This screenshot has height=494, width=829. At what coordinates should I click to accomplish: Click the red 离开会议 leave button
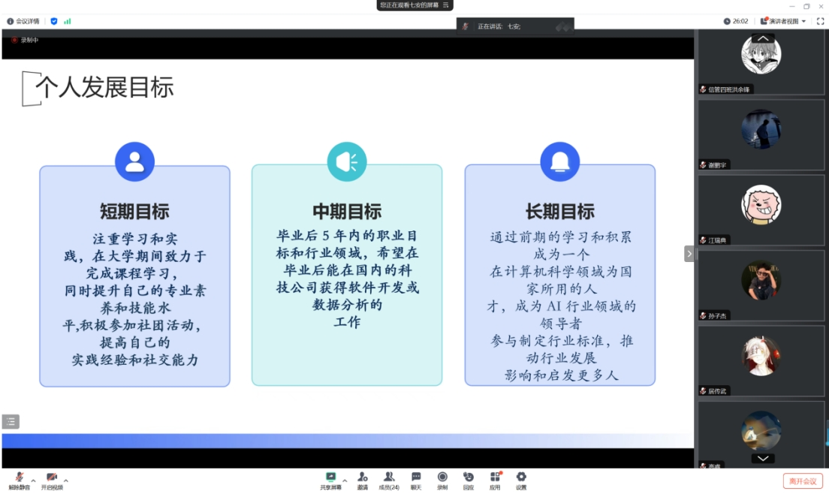click(x=803, y=480)
